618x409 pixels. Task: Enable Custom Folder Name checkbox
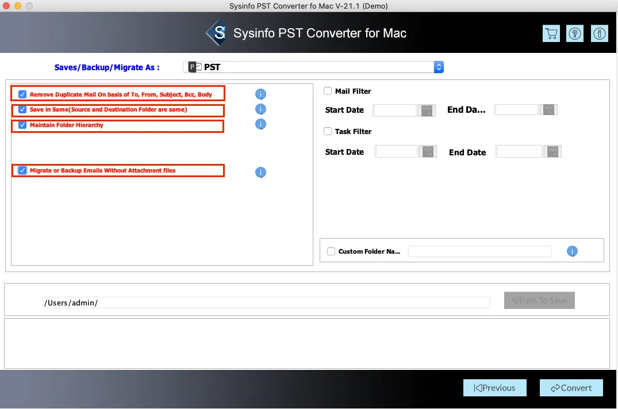pyautogui.click(x=331, y=251)
